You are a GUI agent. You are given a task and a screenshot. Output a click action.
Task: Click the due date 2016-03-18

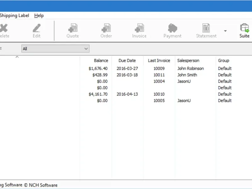tap(127, 75)
